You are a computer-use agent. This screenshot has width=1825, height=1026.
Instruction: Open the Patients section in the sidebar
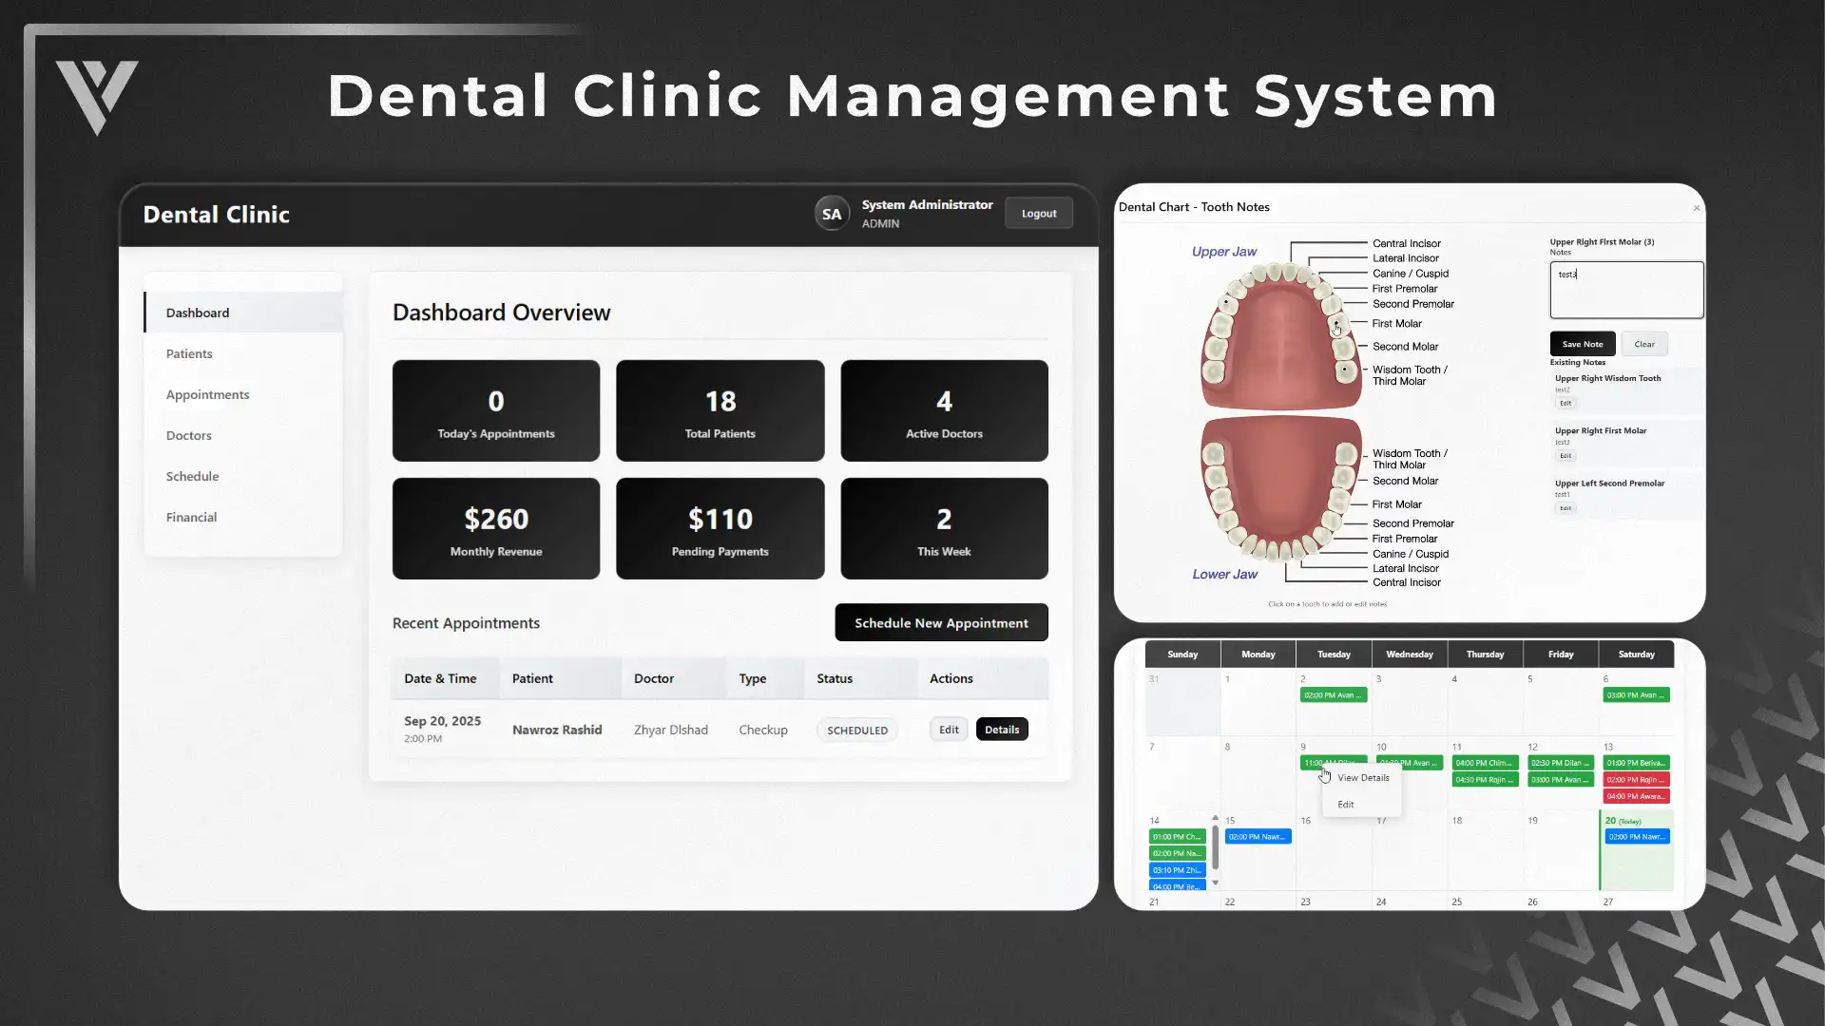188,352
